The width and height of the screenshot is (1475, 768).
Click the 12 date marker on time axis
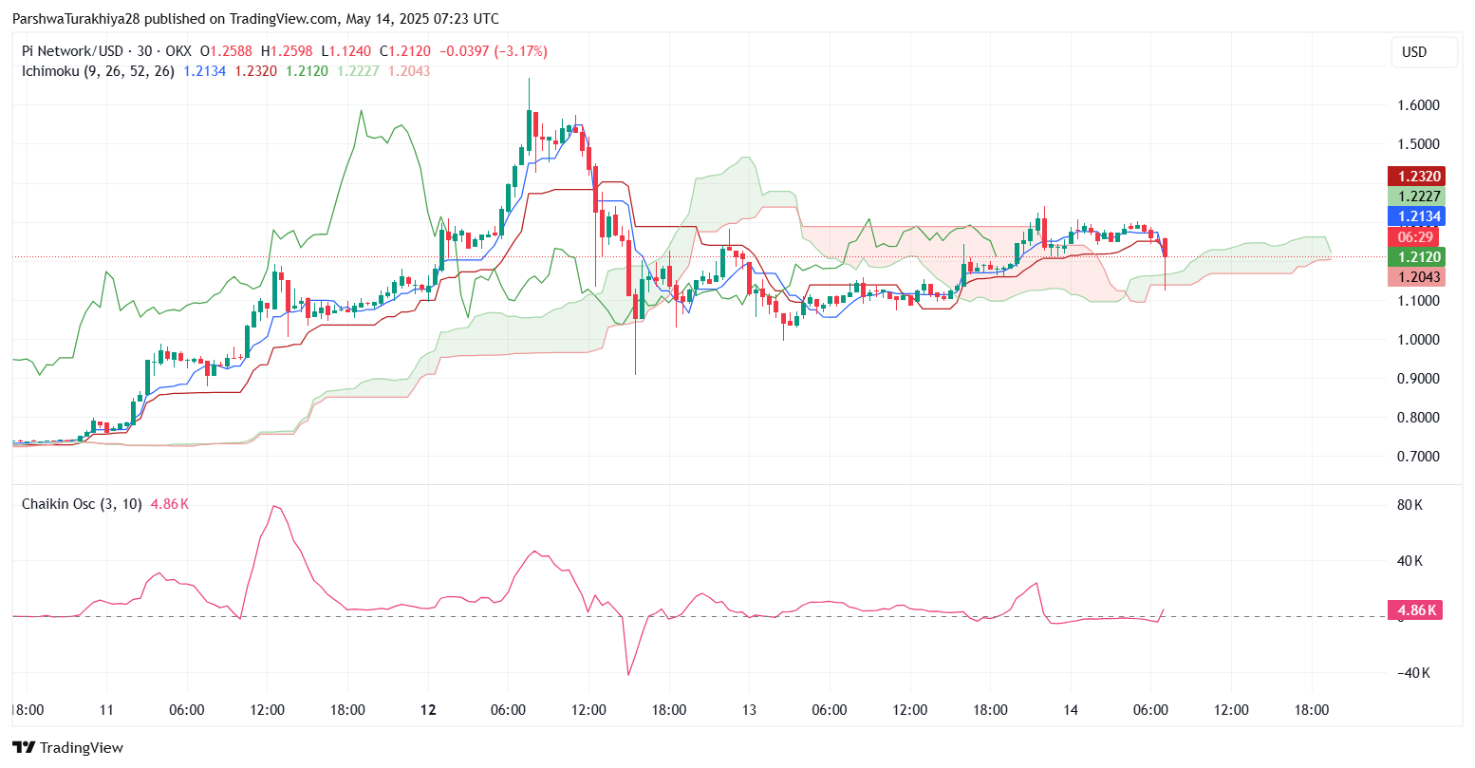point(428,710)
